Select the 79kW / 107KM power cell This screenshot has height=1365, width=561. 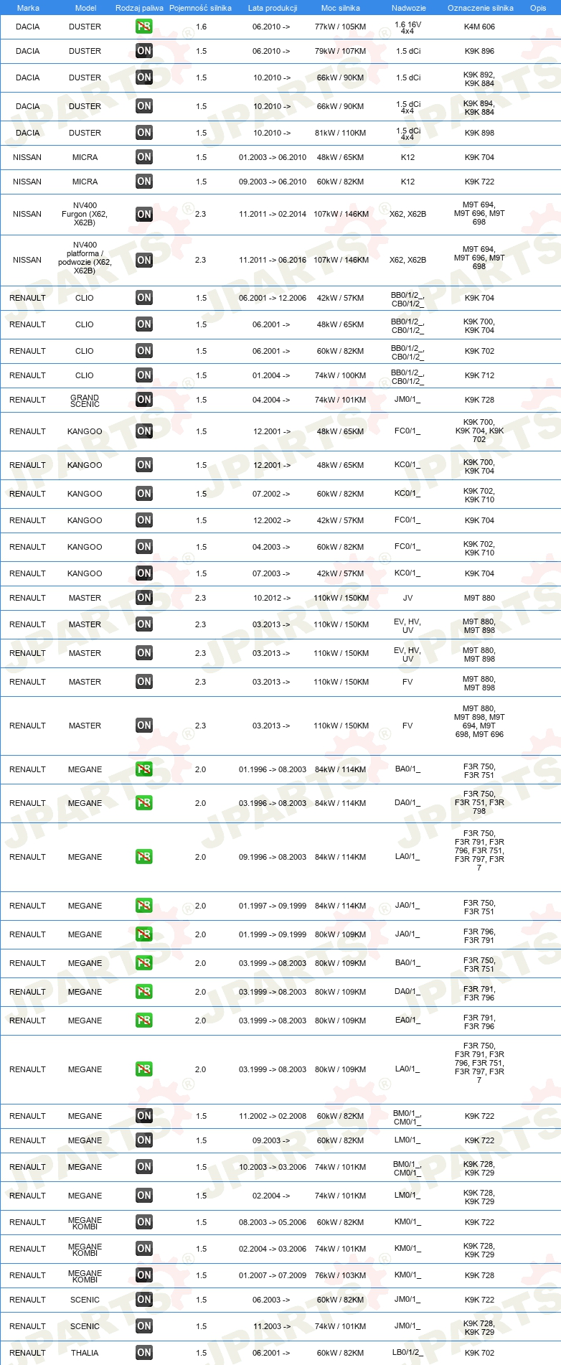pyautogui.click(x=340, y=51)
